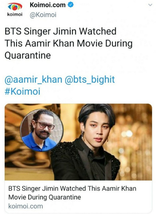
Task: Open the article card preview image
Action: point(78,142)
